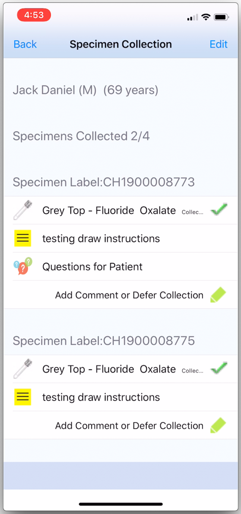Screen dimensions: 241x514
Task: Select Add Comment or Defer Collection for CH1900008775
Action: 129,426
